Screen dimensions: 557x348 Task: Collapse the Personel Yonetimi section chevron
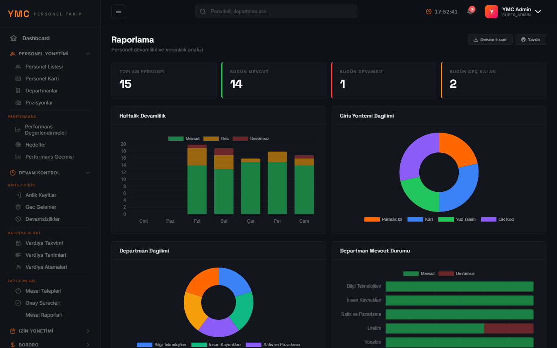pos(88,54)
